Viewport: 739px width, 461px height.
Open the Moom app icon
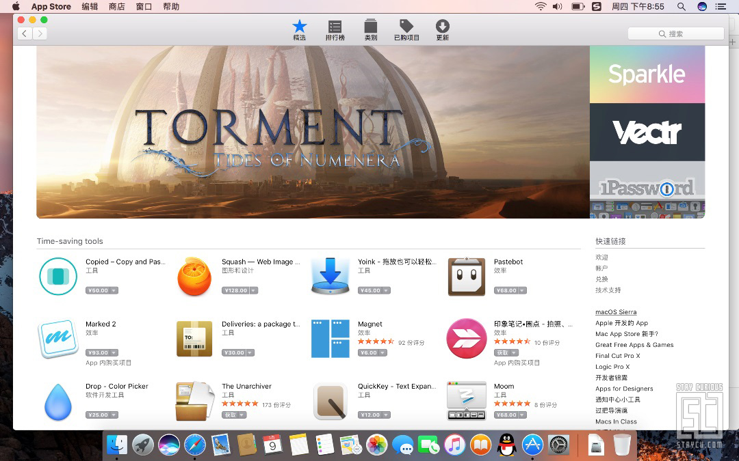click(466, 402)
